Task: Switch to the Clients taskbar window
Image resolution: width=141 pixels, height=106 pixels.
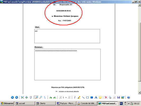Action: coord(46,103)
